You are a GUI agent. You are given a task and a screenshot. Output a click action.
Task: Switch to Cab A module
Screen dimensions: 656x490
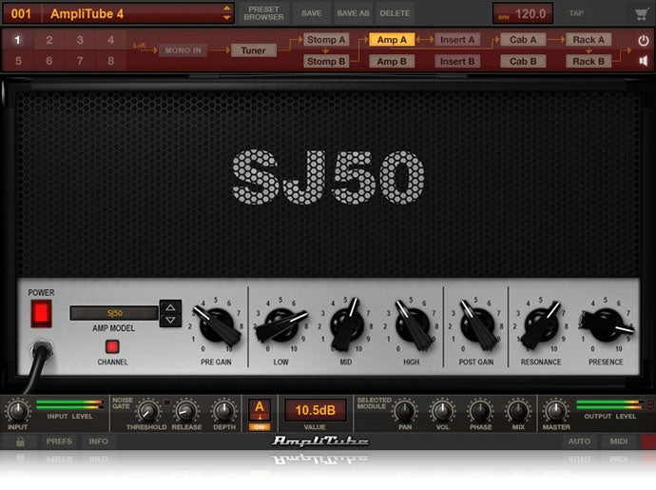(523, 40)
